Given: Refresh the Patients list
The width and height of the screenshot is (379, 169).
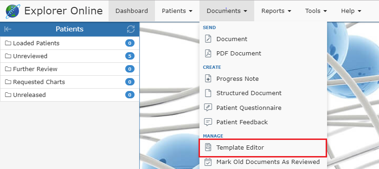Looking at the screenshot, I should pyautogui.click(x=131, y=29).
